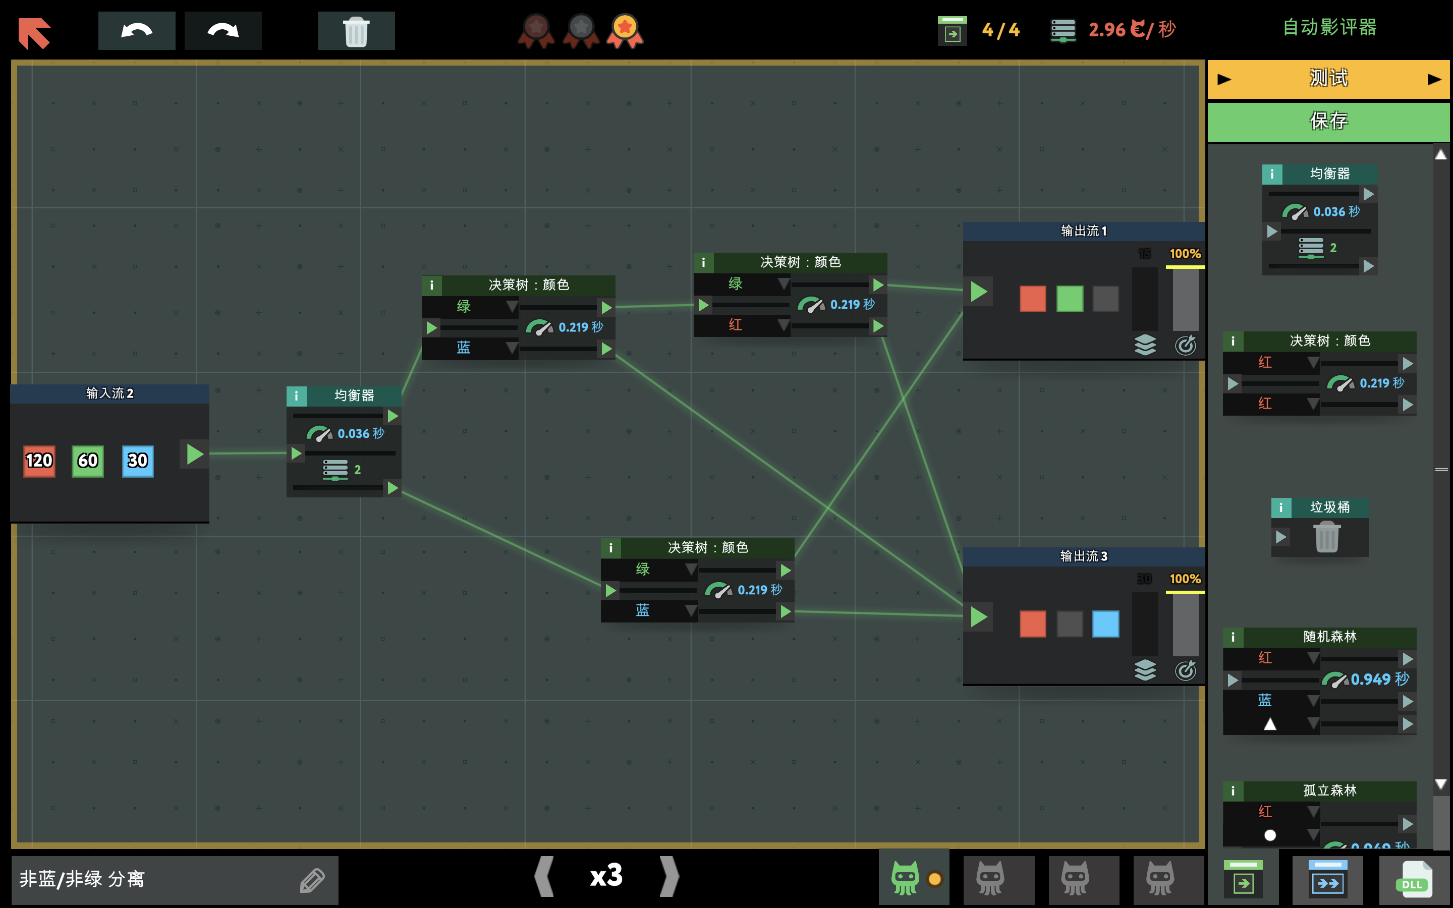1453x908 pixels.
Task: Click the target icon in 输出流 3
Action: pos(1185,670)
